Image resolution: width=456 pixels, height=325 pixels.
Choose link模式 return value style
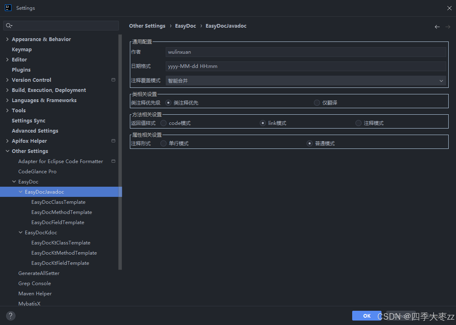pos(263,123)
